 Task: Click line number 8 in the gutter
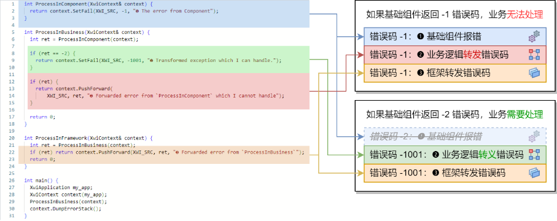(x=13, y=53)
